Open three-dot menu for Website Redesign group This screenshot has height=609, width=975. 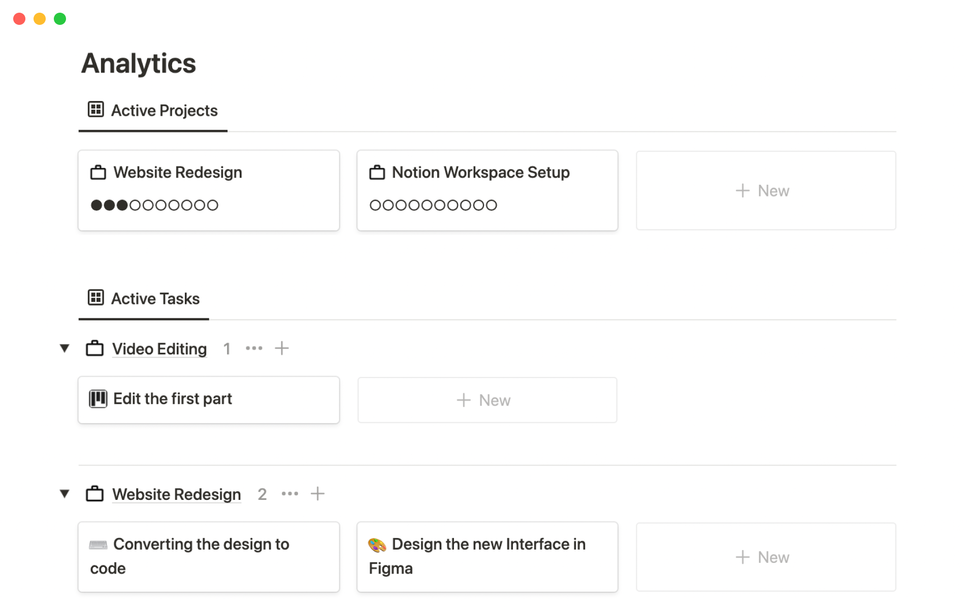pos(289,494)
